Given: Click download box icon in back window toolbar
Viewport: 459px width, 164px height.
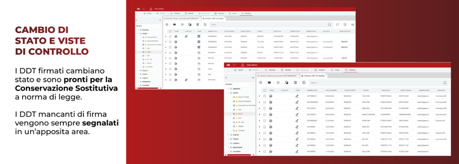Looking at the screenshot, I should pos(345,25).
